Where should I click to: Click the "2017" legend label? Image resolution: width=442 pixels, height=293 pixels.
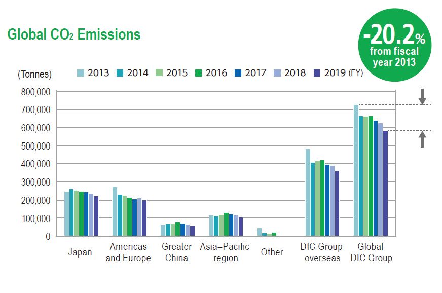255,73
